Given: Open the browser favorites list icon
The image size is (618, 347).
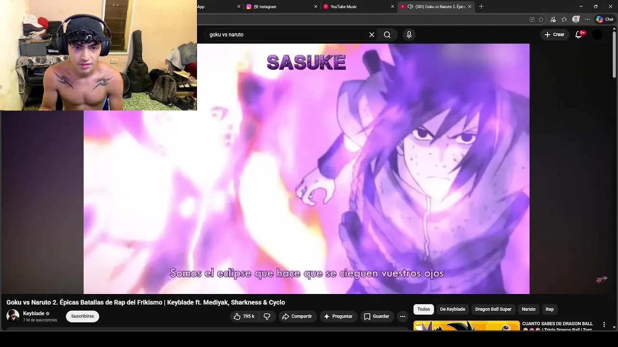Looking at the screenshot, I should click(564, 19).
